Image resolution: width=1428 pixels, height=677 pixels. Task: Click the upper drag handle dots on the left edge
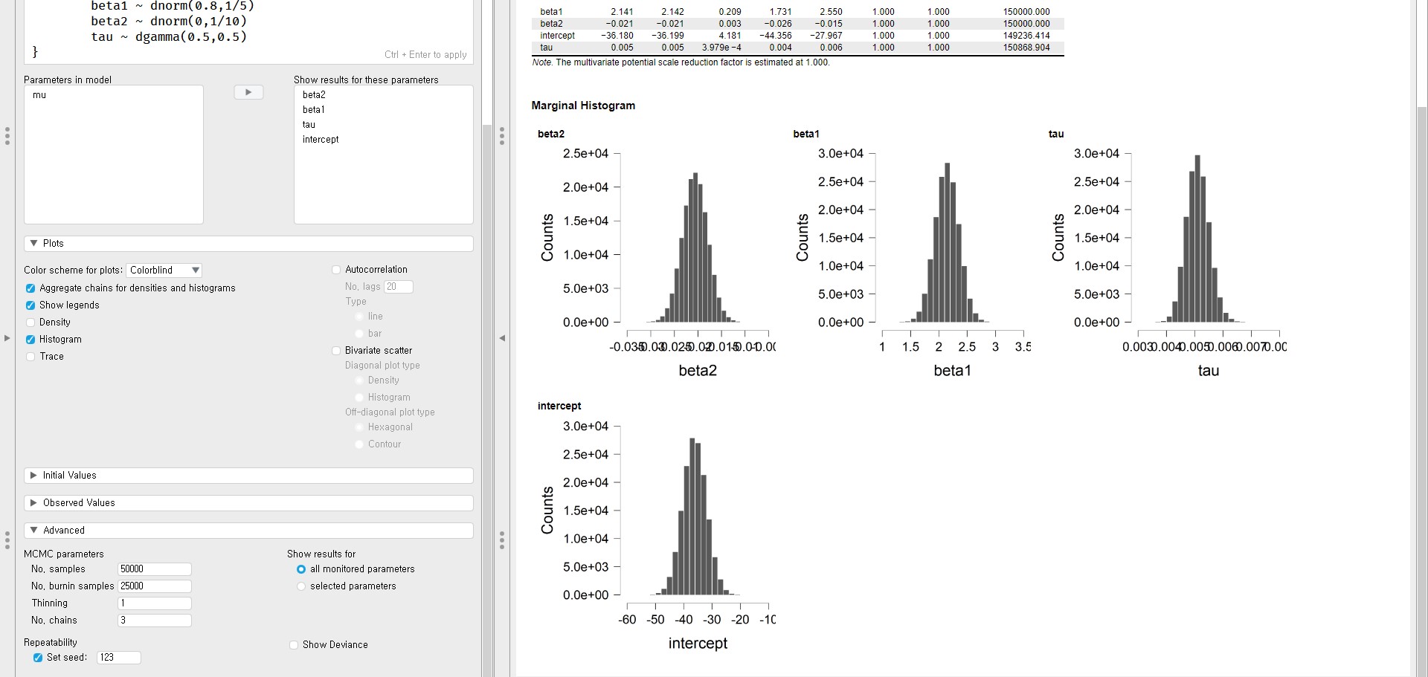click(7, 136)
